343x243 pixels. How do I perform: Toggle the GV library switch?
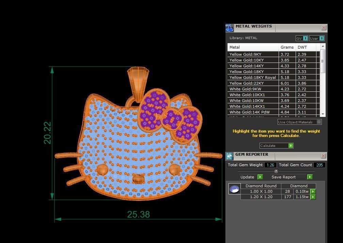coord(302,38)
